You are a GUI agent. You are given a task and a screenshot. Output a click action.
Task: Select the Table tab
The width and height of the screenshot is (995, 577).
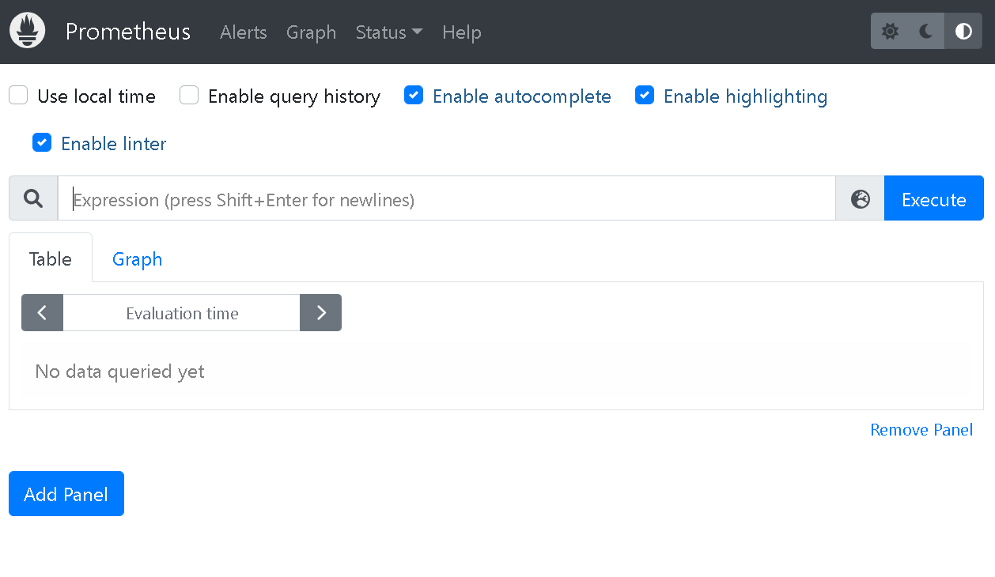(x=51, y=258)
